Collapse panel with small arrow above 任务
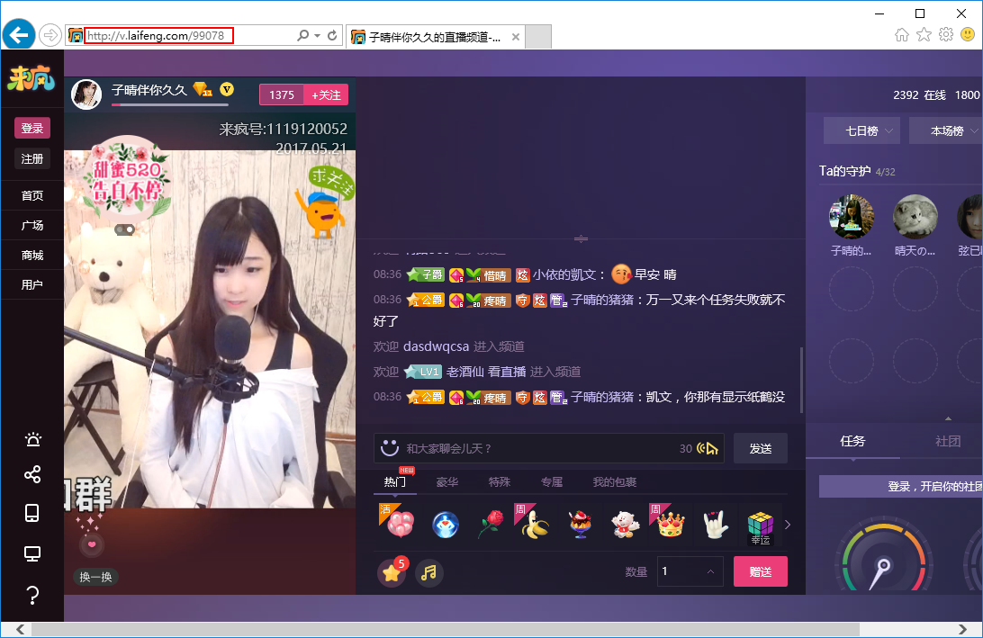983x638 pixels. pyautogui.click(x=948, y=418)
